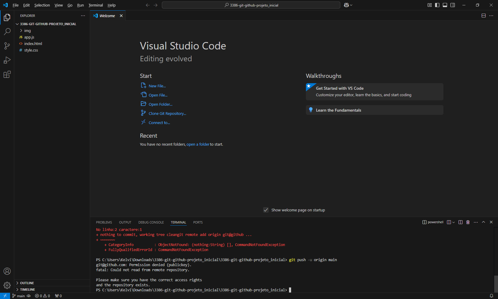Open the Help menu

coord(111,5)
